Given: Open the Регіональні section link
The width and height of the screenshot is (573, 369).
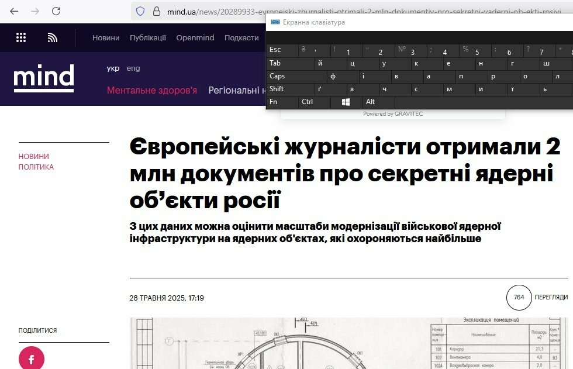Looking at the screenshot, I should tap(237, 90).
